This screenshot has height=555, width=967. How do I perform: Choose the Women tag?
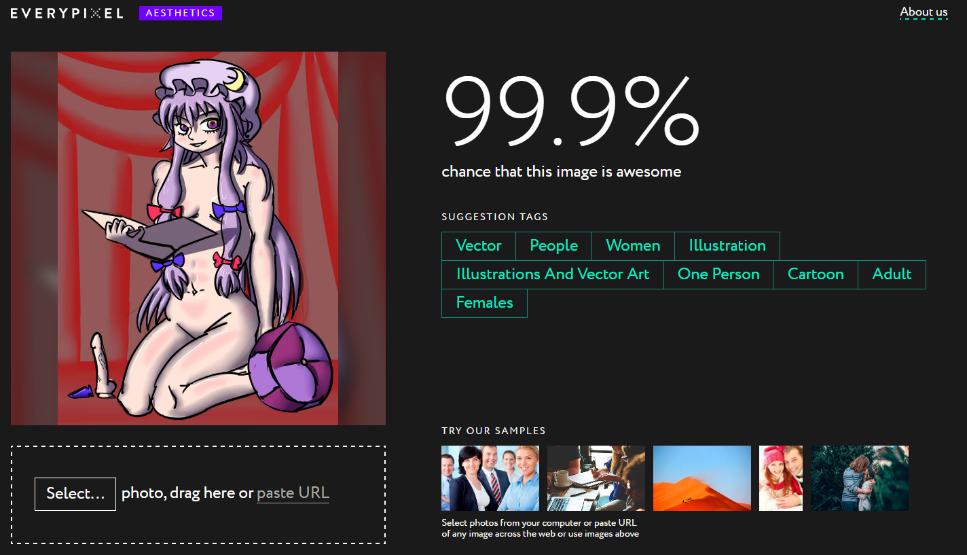coord(633,246)
